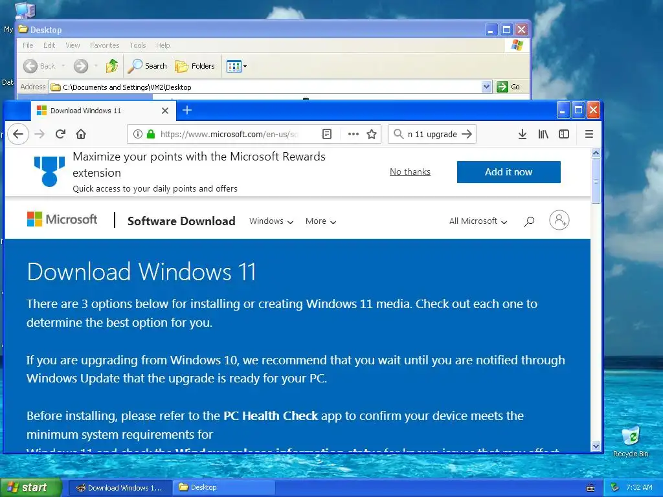Select the Download Windows 11 tab
The image size is (663, 497).
(x=103, y=111)
